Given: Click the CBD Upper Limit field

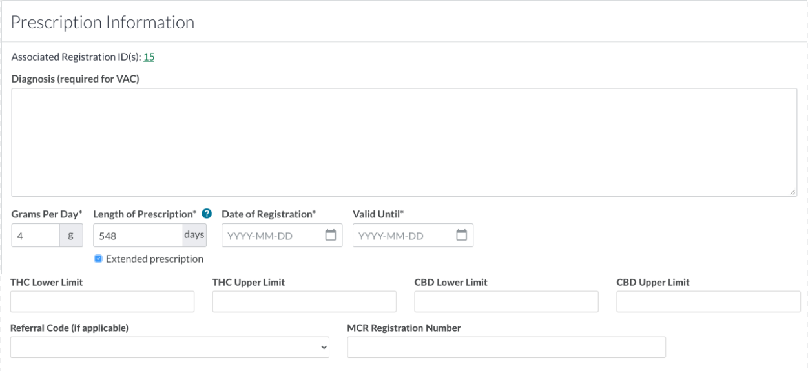Looking at the screenshot, I should tap(709, 302).
